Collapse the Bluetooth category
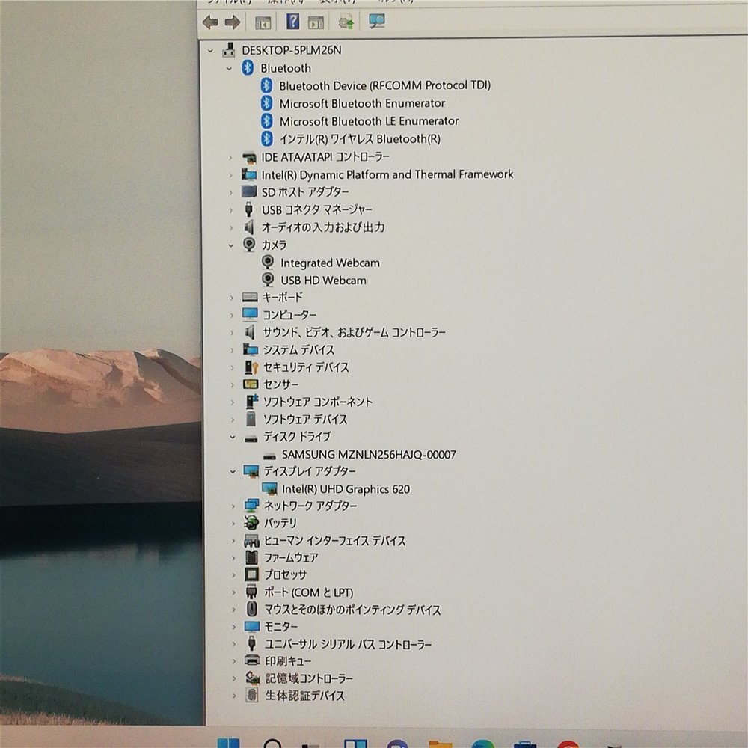This screenshot has width=748, height=748. pyautogui.click(x=229, y=69)
